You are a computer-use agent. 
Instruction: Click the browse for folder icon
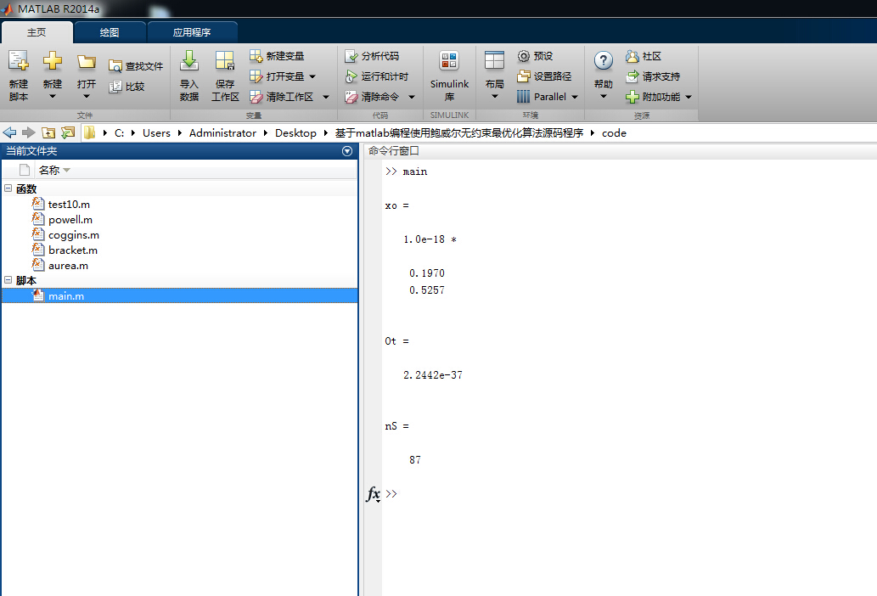[x=68, y=132]
